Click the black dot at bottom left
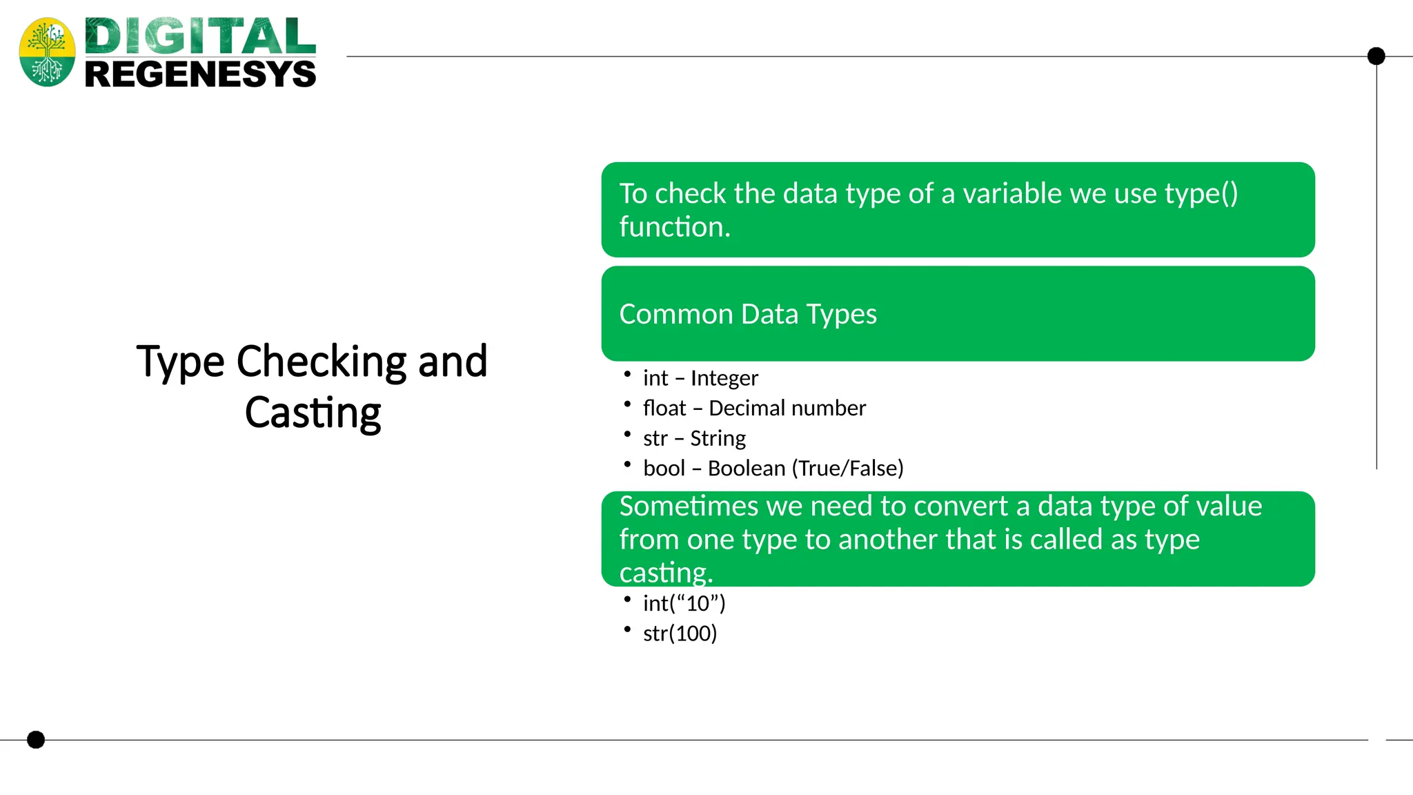The width and height of the screenshot is (1413, 795). (x=36, y=740)
